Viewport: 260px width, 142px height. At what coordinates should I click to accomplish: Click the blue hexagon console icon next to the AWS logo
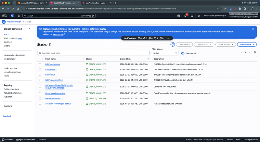pyautogui.click(x=12, y=16)
